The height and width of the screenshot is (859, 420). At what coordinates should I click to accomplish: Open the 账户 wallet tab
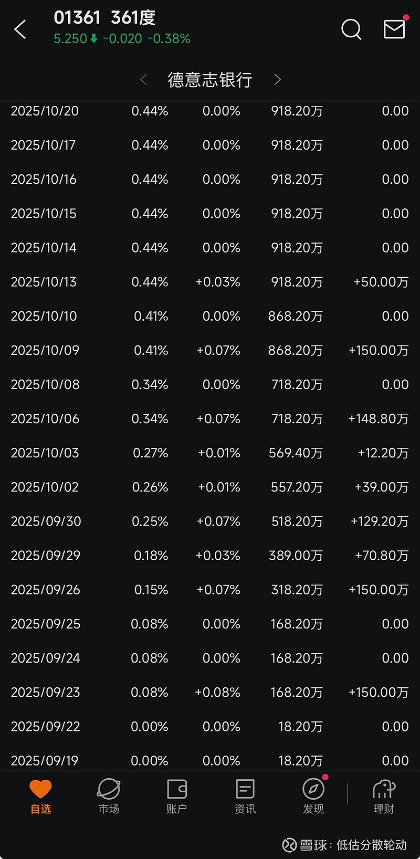click(177, 796)
